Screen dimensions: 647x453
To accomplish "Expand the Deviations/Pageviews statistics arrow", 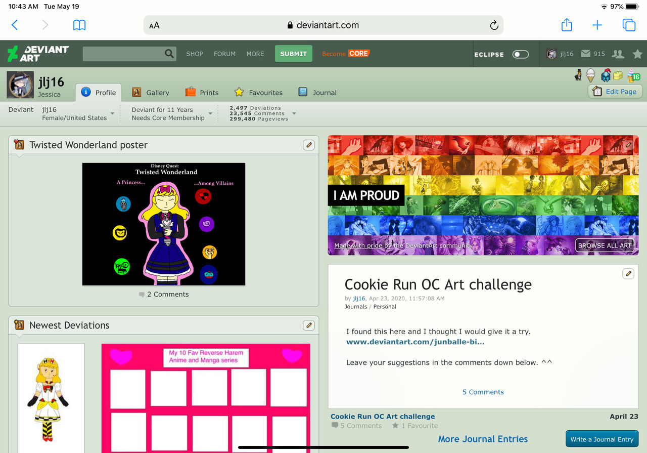I will coord(294,114).
